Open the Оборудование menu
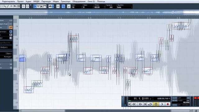 tap(79, 1)
